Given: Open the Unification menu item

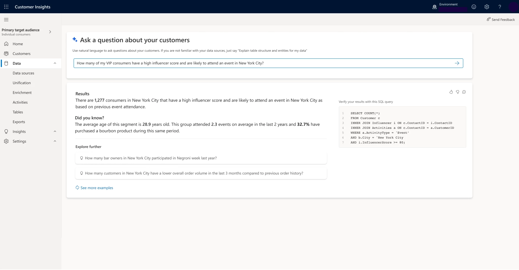Looking at the screenshot, I should tap(22, 83).
